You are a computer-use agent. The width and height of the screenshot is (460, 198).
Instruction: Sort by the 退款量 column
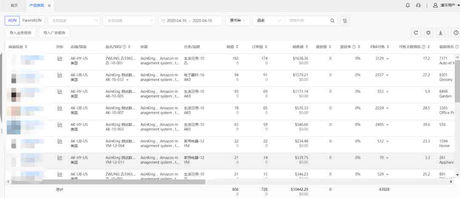coord(330,47)
